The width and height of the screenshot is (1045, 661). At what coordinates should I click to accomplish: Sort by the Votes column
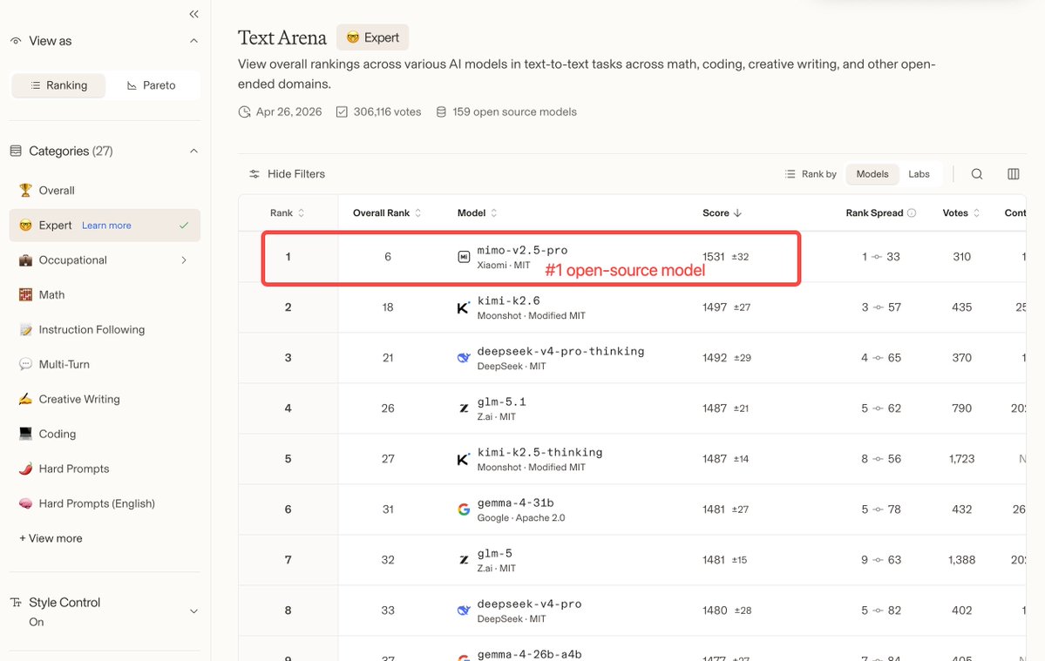tap(961, 213)
